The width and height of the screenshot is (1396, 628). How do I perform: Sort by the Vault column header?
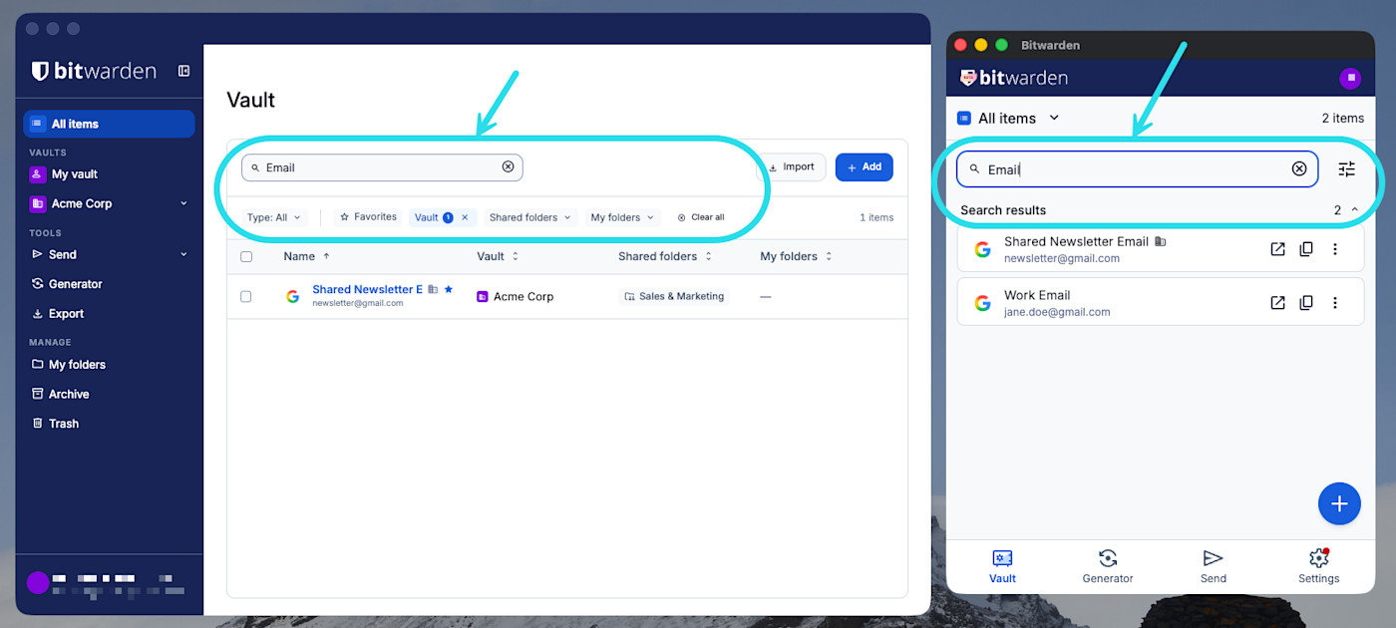click(498, 256)
